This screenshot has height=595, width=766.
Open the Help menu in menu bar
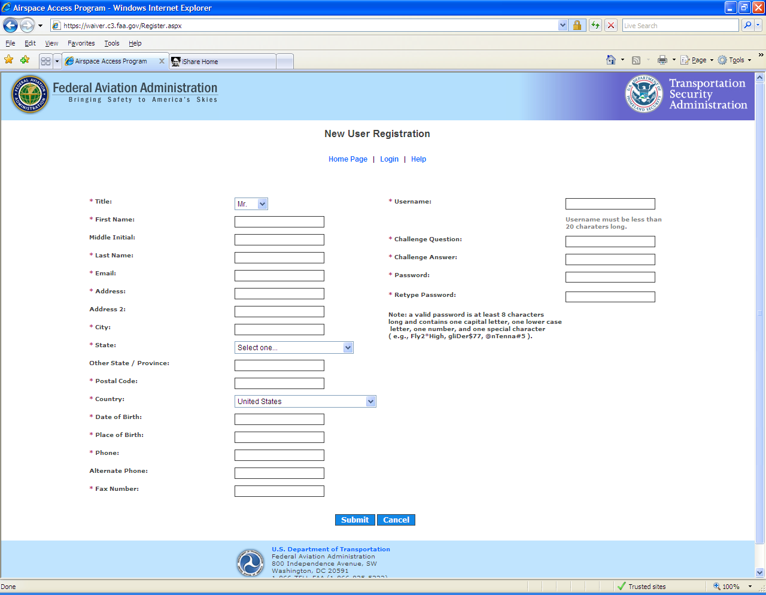pyautogui.click(x=135, y=43)
